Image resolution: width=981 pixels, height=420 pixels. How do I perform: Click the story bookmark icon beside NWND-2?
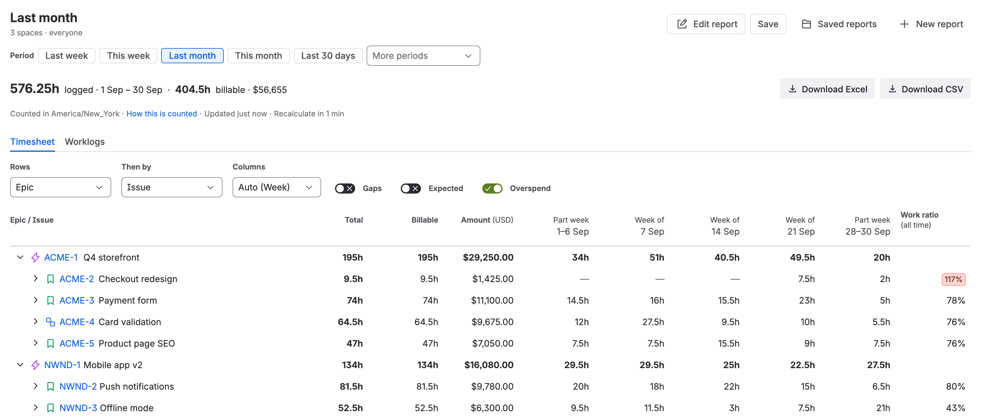[50, 386]
